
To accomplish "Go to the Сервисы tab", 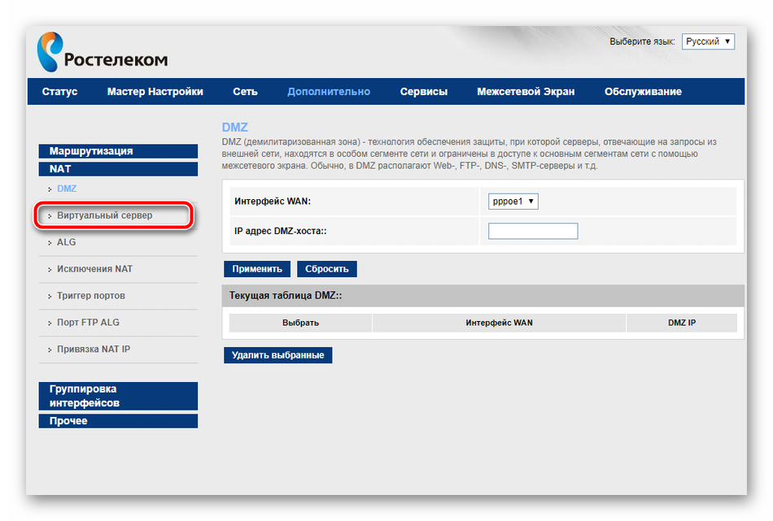I will tap(423, 92).
